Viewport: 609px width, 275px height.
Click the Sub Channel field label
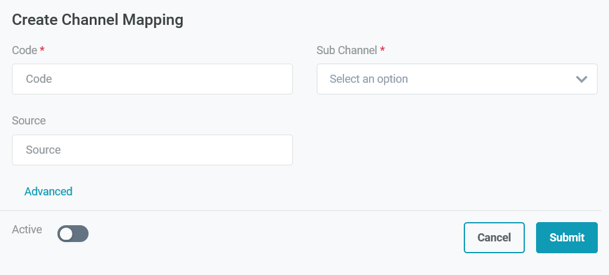tap(347, 50)
